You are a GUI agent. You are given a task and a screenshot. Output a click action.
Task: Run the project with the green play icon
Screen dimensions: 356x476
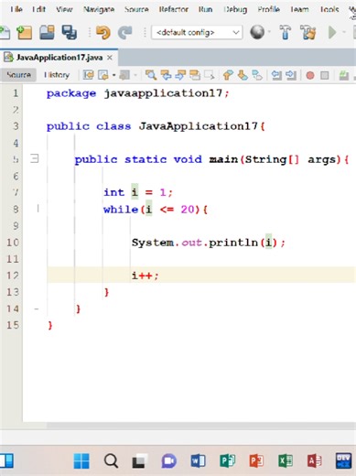coord(332,32)
